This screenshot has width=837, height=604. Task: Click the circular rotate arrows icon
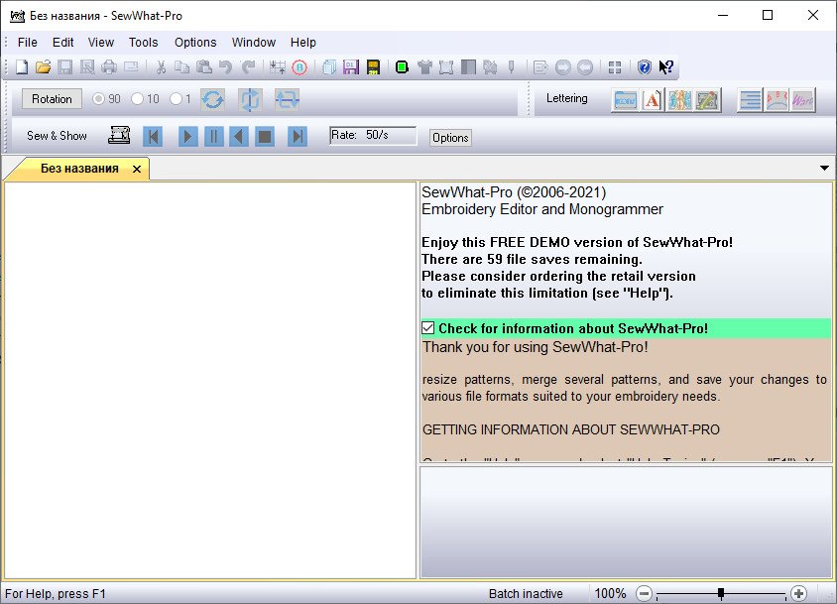click(x=212, y=99)
